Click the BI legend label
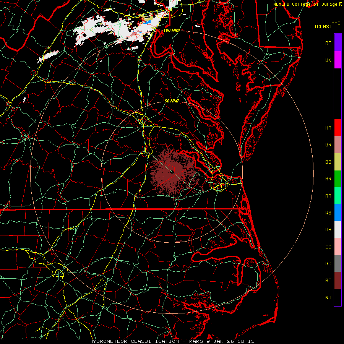Image resolution: width=344 pixels, height=344 pixels. pos(328,281)
